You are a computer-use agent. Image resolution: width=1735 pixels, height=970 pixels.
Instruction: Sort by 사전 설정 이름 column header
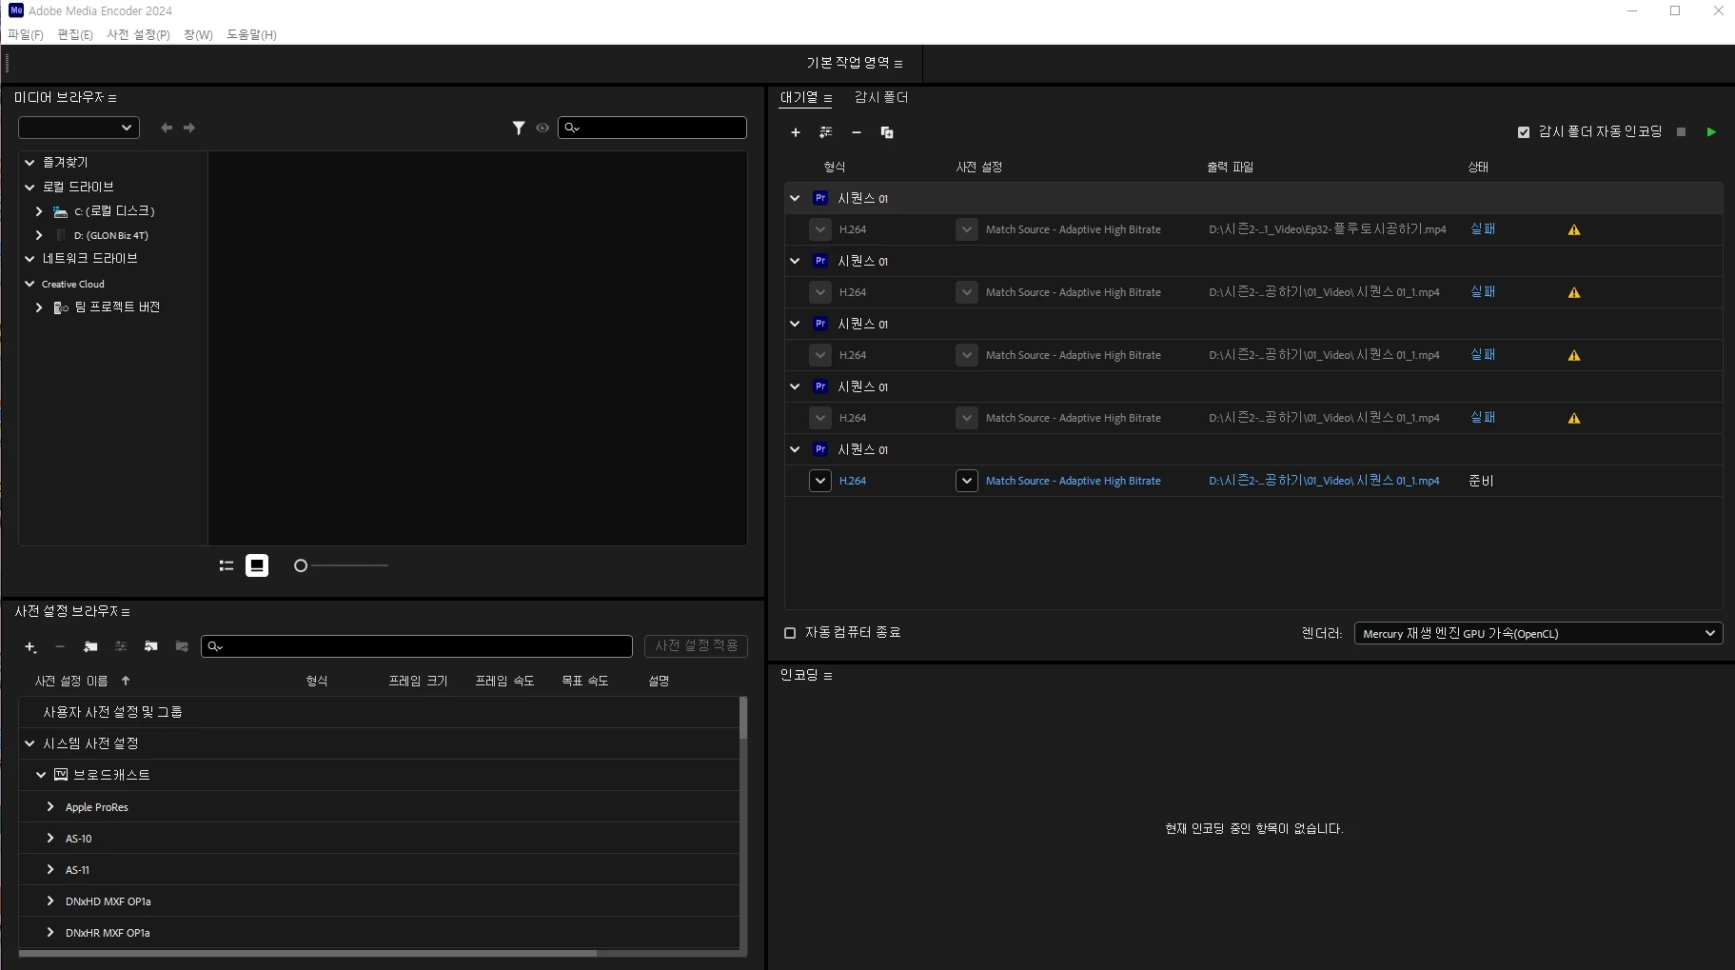(x=71, y=681)
